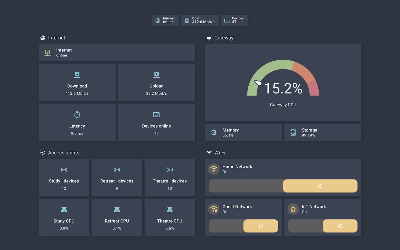Click the Retreat · devices label
Image resolution: width=400 pixels, height=250 pixels.
coord(117,181)
